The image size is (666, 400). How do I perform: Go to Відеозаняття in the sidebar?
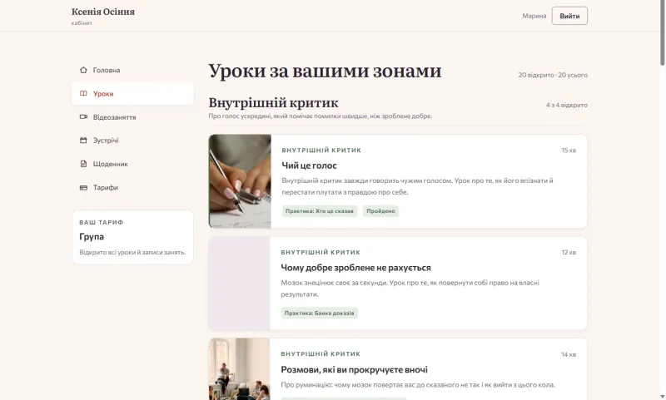click(132, 117)
